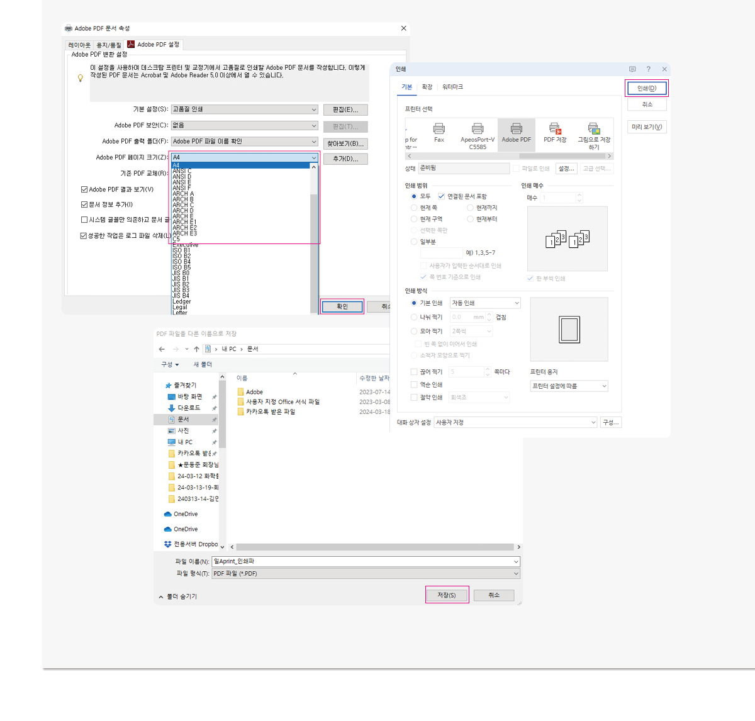Choose the Adobe PDF printer icon

(x=516, y=129)
